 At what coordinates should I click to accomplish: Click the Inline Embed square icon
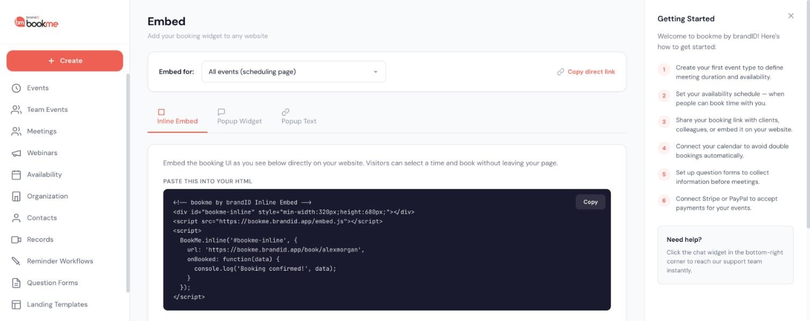click(161, 112)
